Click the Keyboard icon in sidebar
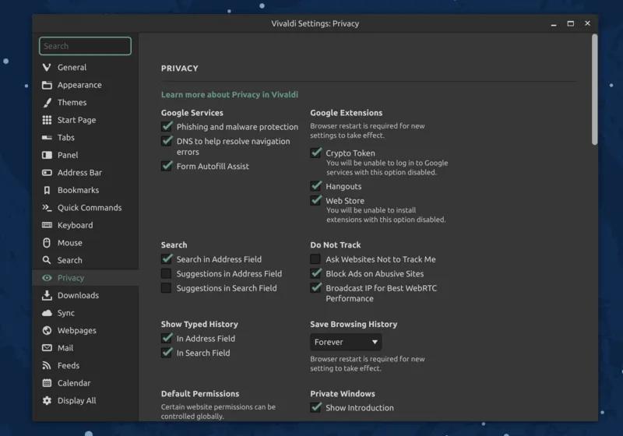Image resolution: width=623 pixels, height=436 pixels. 47,225
